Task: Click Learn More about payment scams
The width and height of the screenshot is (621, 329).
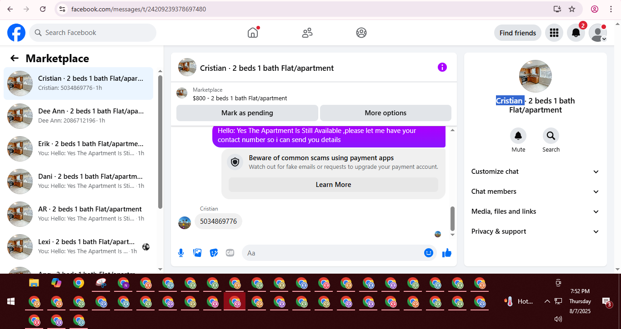Action: [x=333, y=185]
